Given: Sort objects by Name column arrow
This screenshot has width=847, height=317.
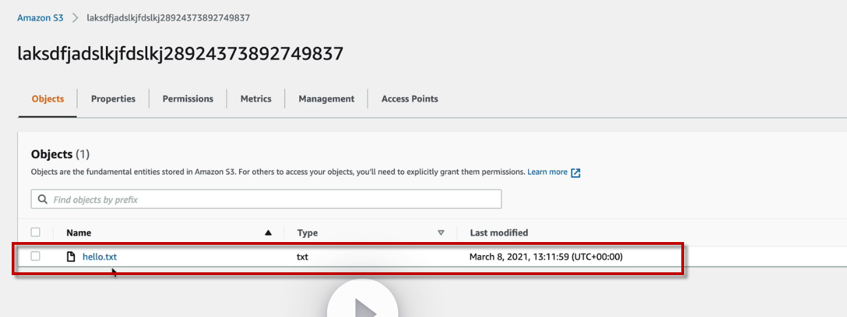Looking at the screenshot, I should (x=268, y=233).
